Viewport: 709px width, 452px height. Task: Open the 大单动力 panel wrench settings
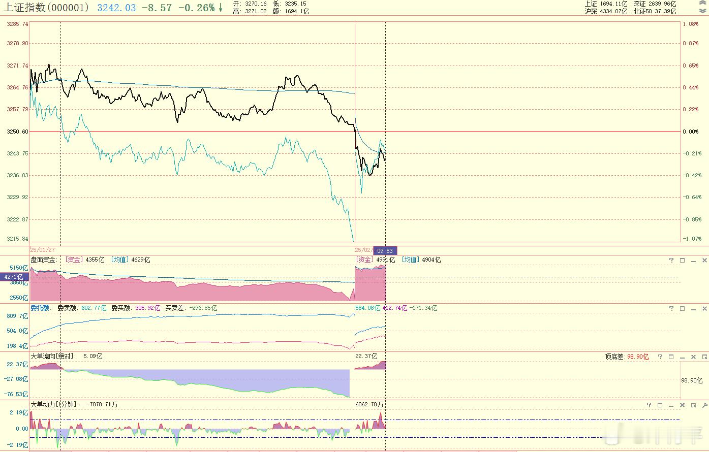point(704,405)
